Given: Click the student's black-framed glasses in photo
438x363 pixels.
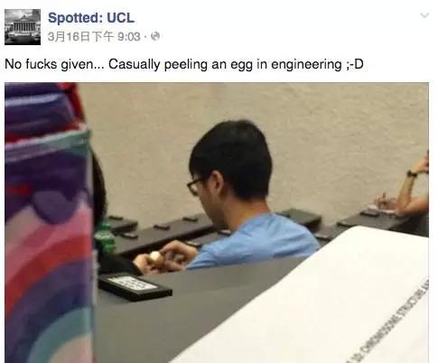Looking at the screenshot, I should coord(196,185).
